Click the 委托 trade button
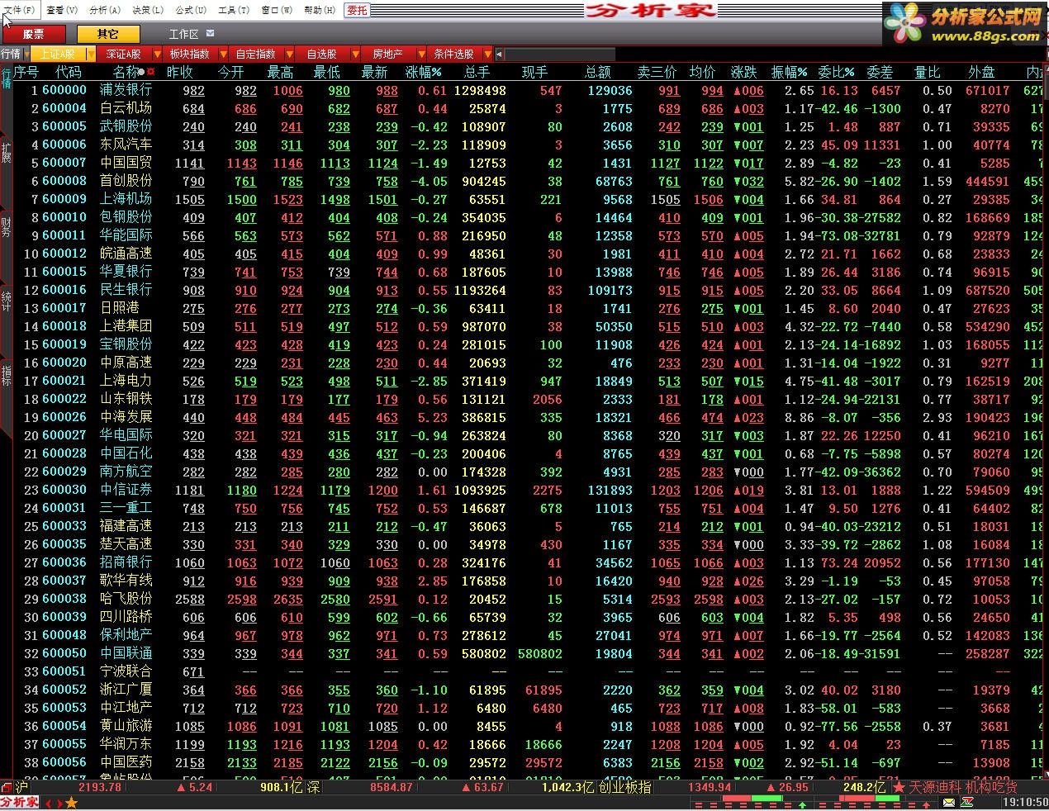This screenshot has height=811, width=1049. (357, 10)
